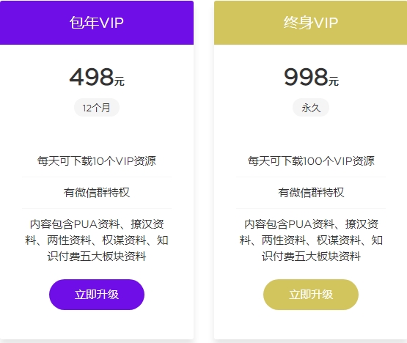Click the 998元 price text

coord(311,77)
